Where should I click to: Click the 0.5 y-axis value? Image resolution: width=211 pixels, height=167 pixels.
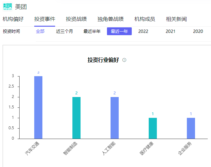pos(11,128)
